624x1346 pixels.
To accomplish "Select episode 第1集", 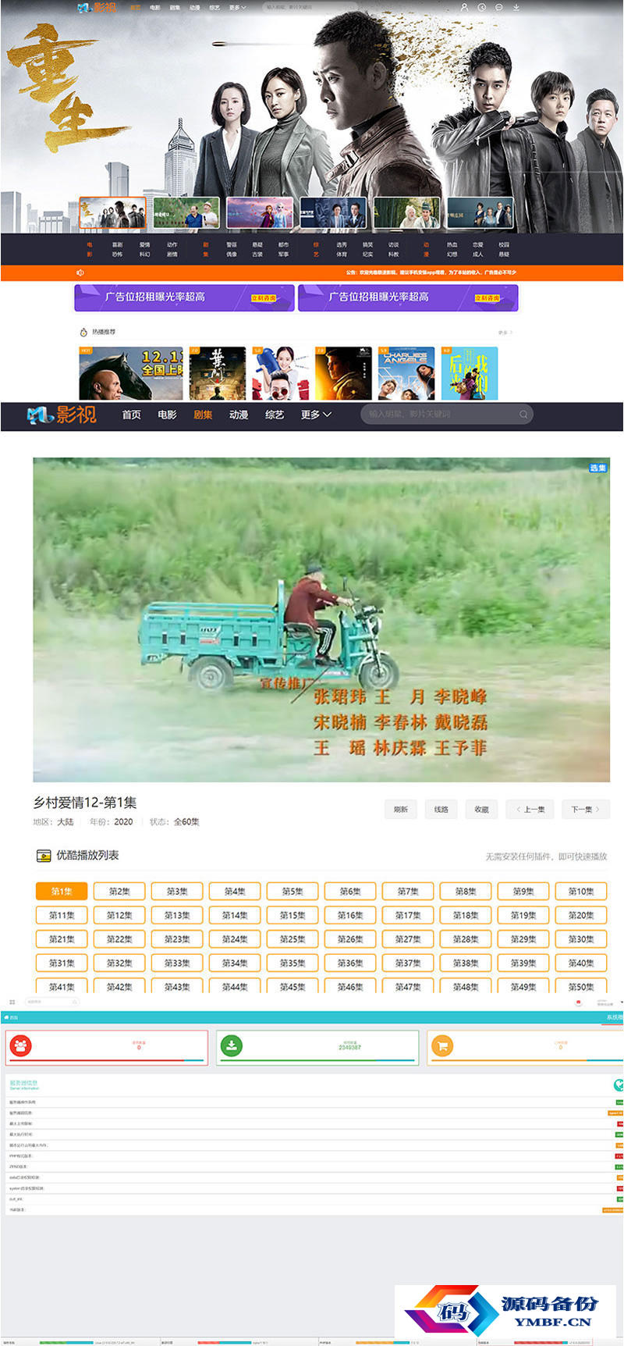I will (62, 891).
